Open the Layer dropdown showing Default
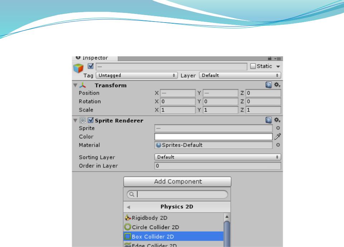This screenshot has width=344, height=247. tap(240, 75)
